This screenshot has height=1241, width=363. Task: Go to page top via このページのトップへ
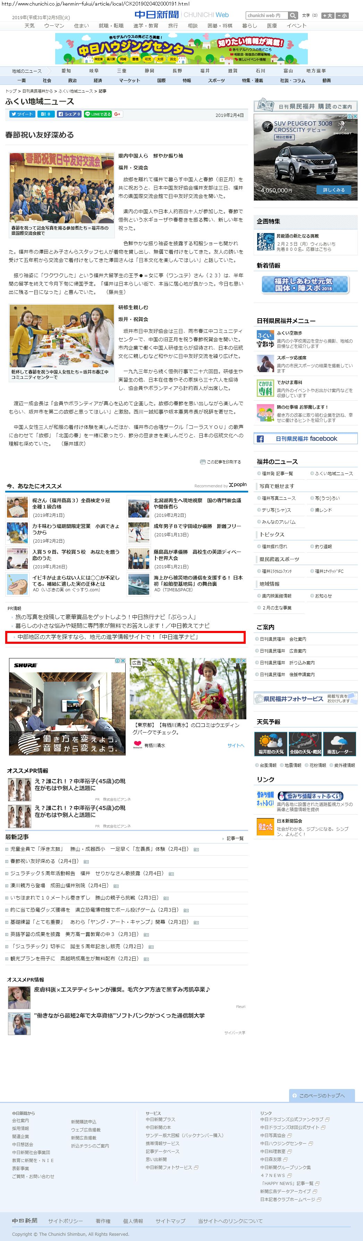pos(322,1095)
